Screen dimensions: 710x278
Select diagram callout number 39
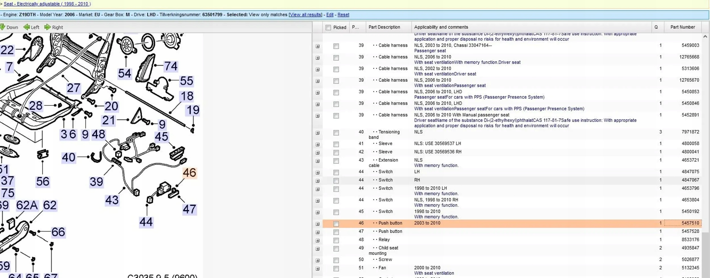[96, 182]
